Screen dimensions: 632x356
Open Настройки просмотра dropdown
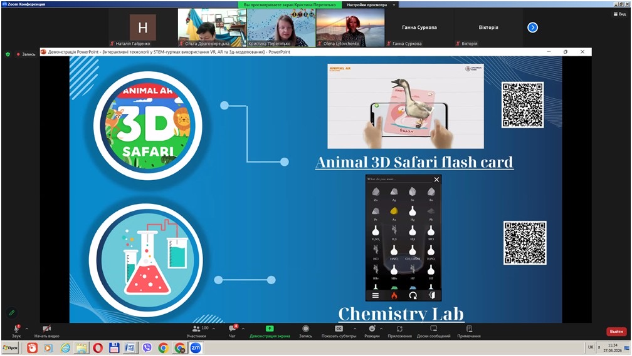point(370,5)
